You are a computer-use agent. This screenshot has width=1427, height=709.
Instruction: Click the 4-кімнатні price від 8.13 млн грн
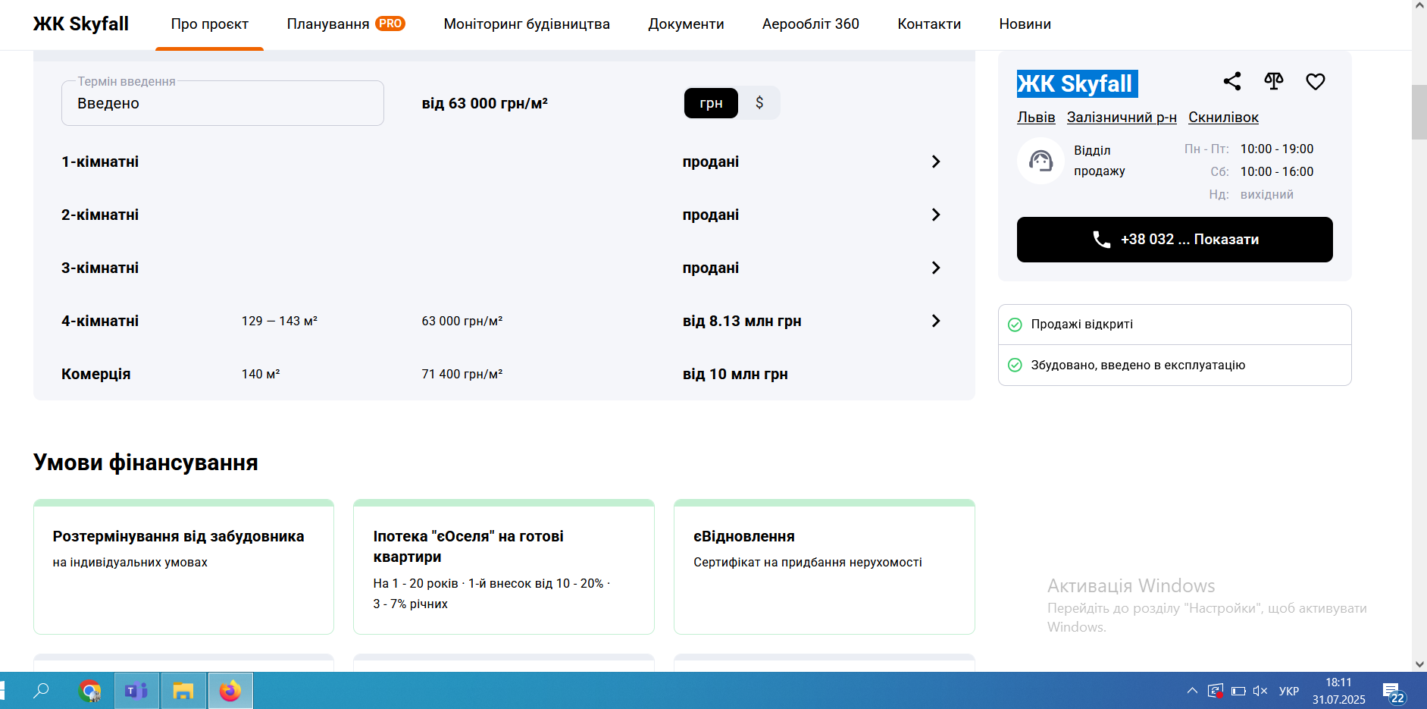[x=742, y=321]
